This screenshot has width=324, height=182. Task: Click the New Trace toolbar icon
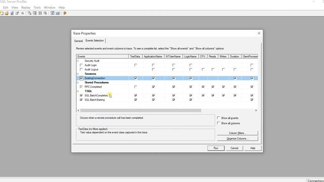point(2,13)
